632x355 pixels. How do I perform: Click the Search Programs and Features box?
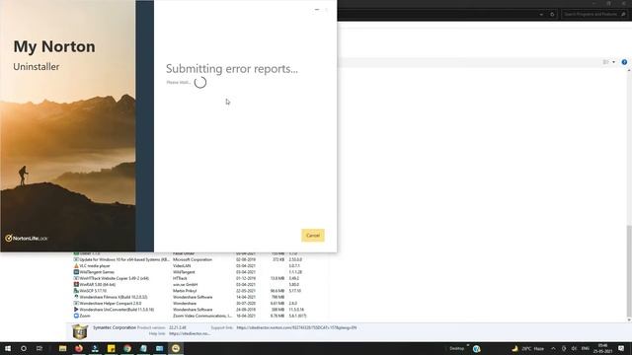tap(594, 14)
